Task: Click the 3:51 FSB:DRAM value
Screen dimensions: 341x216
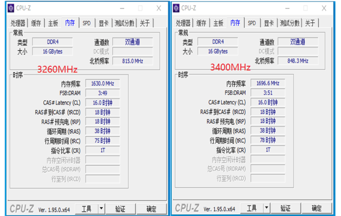Action: point(268,93)
